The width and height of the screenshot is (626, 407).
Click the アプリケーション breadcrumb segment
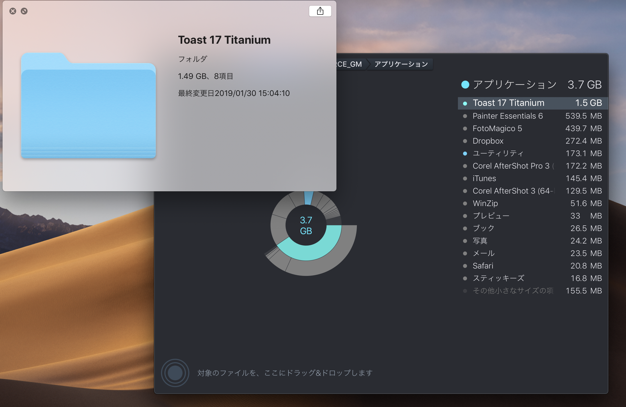click(x=401, y=64)
